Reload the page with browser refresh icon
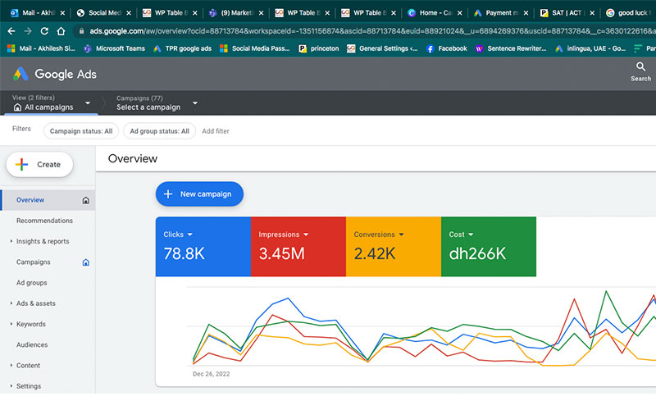This screenshot has width=656, height=410. (43, 30)
